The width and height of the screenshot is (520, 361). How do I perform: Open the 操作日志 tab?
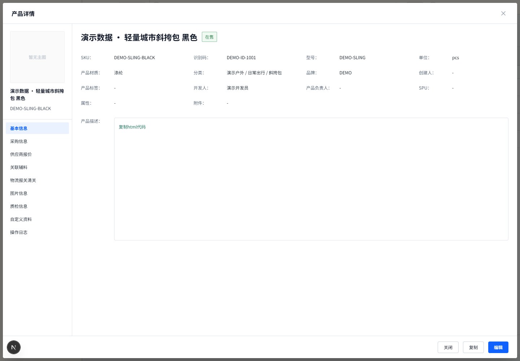37,232
